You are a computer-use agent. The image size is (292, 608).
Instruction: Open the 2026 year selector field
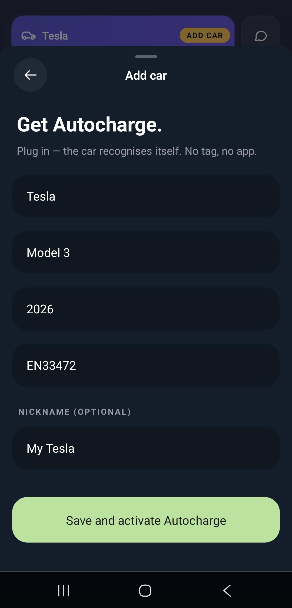(146, 309)
